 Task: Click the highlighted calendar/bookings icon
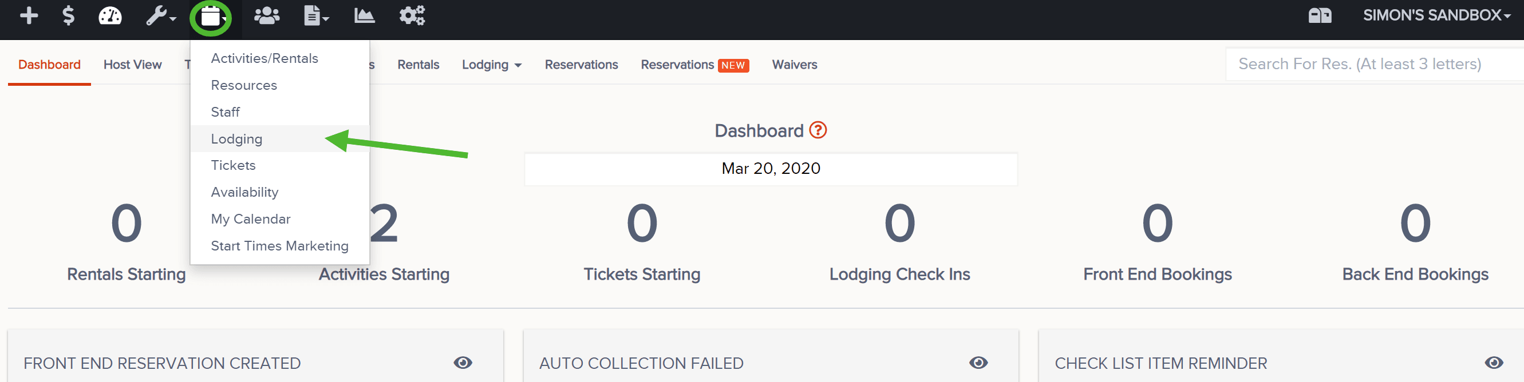click(211, 16)
